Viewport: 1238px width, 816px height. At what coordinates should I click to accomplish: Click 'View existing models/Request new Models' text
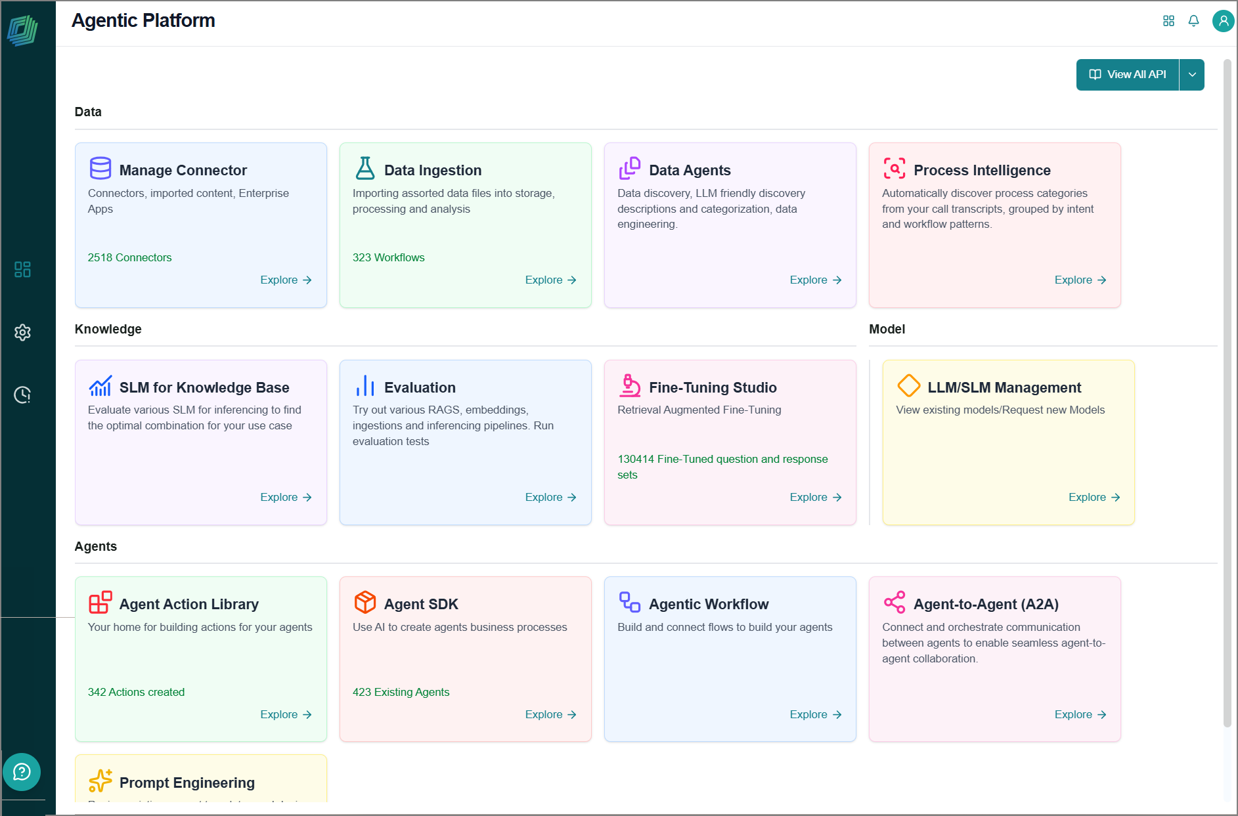pyautogui.click(x=1000, y=410)
